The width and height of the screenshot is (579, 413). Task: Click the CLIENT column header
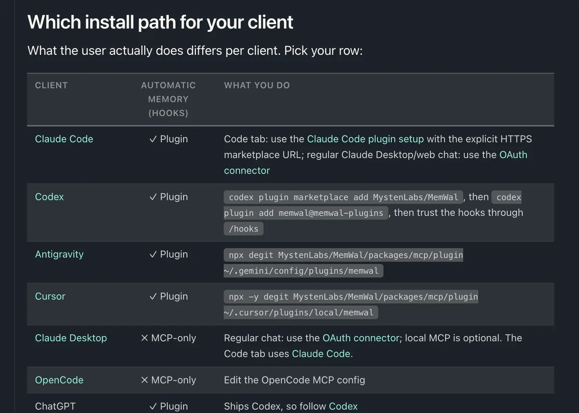point(52,85)
